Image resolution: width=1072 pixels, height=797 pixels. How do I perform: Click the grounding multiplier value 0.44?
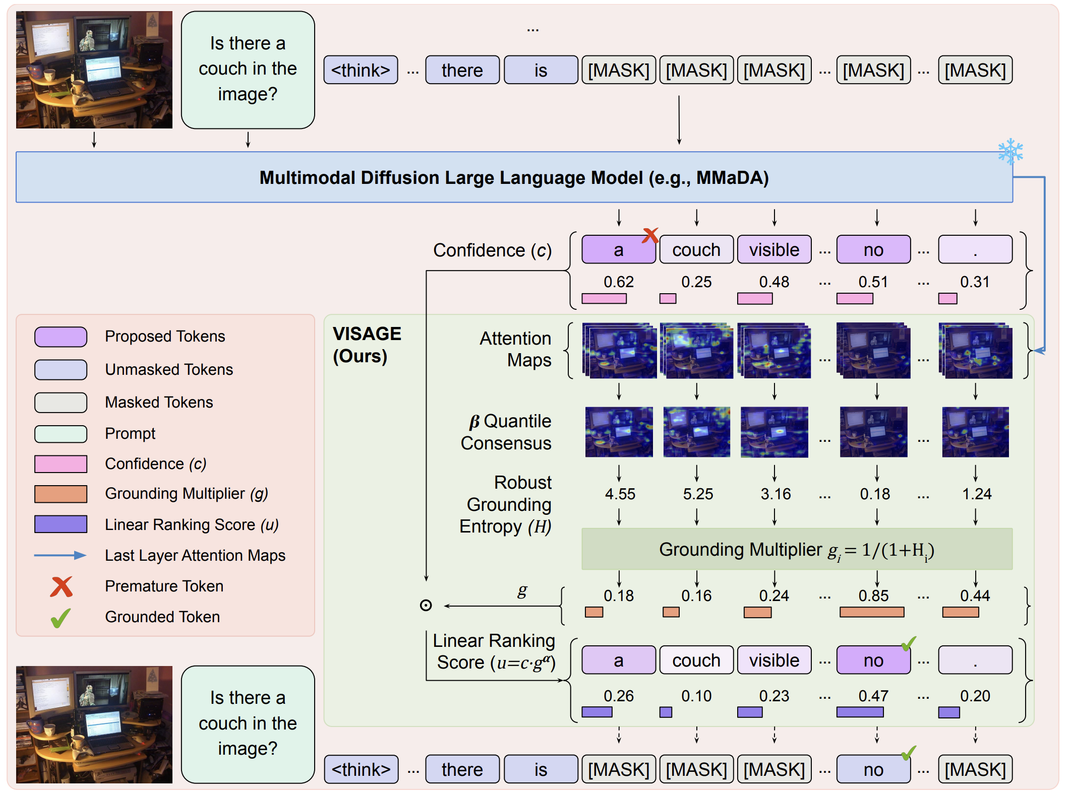click(x=975, y=595)
